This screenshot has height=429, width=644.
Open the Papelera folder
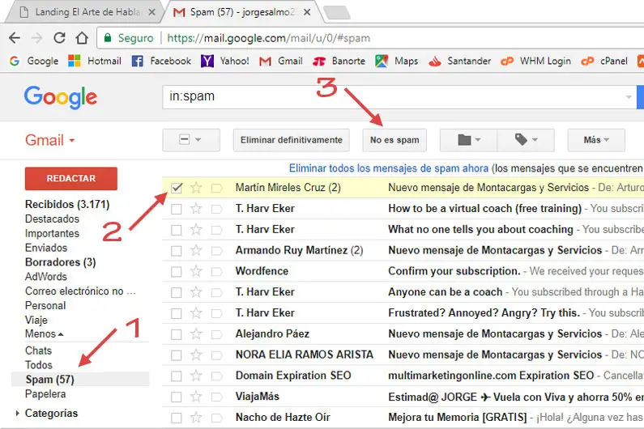tap(45, 394)
